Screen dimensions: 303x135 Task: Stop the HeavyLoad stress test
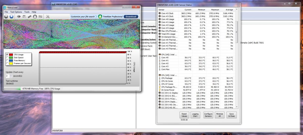(11, 16)
